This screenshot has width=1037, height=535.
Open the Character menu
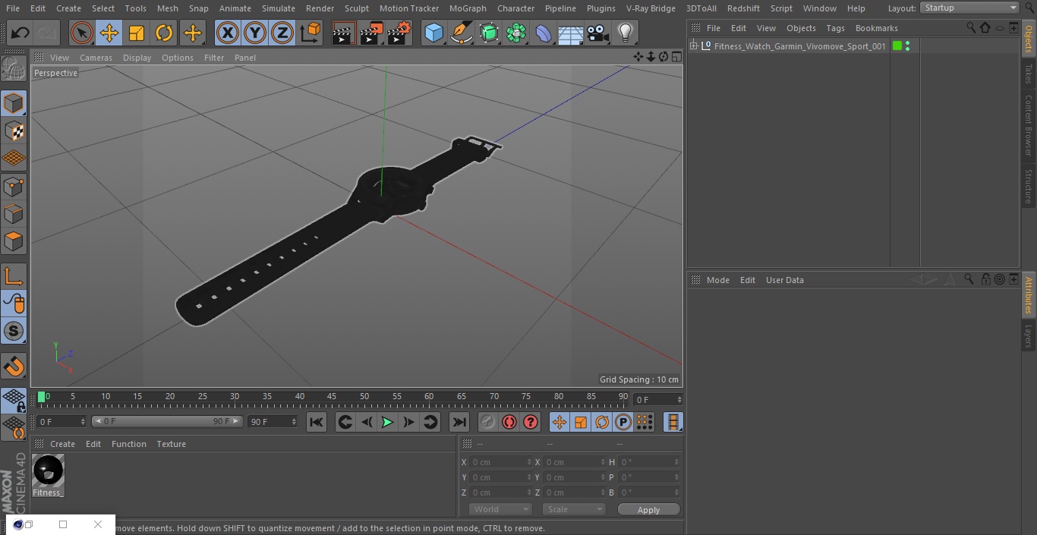click(516, 8)
